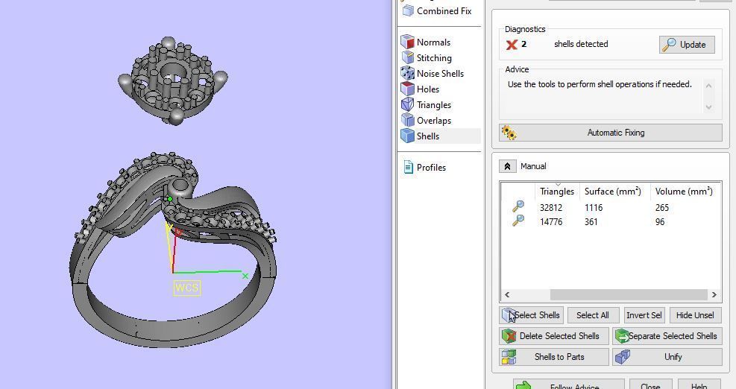Click the Advice box up arrow

click(708, 86)
